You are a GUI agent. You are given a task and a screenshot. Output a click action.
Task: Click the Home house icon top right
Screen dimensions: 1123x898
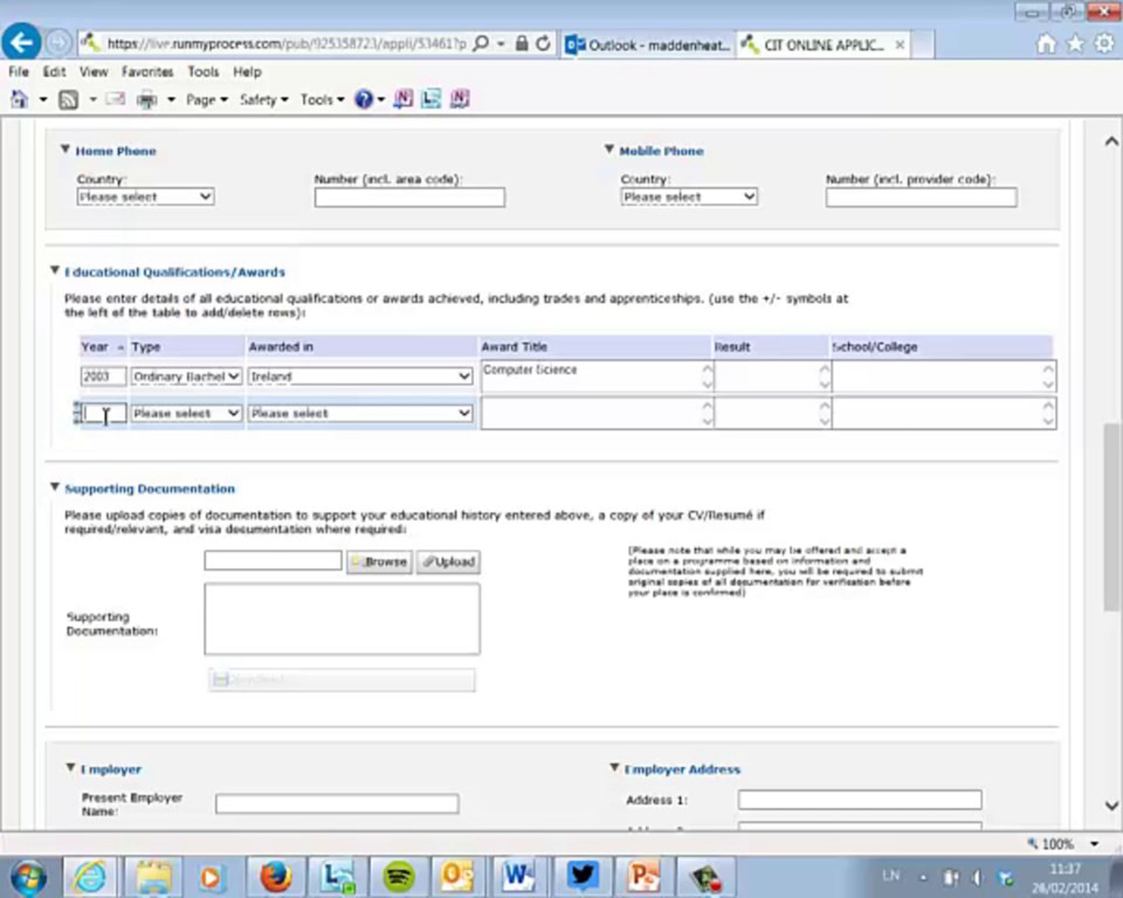pos(1046,43)
